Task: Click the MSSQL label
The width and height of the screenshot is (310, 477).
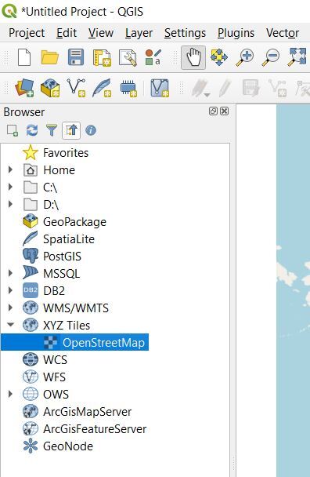Action: [x=62, y=274]
